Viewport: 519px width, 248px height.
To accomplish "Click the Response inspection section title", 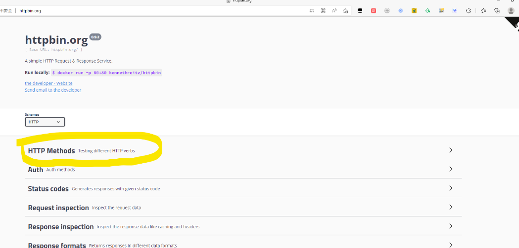I will pyautogui.click(x=61, y=227).
